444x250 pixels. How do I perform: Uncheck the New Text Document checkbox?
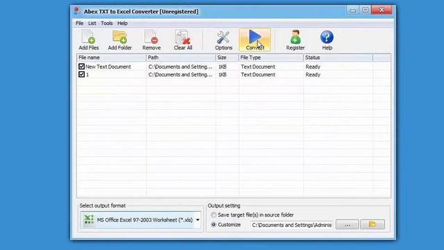point(82,67)
